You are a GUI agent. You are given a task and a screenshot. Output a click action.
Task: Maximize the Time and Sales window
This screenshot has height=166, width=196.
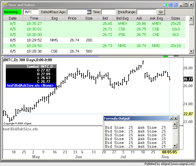pyautogui.click(x=186, y=5)
